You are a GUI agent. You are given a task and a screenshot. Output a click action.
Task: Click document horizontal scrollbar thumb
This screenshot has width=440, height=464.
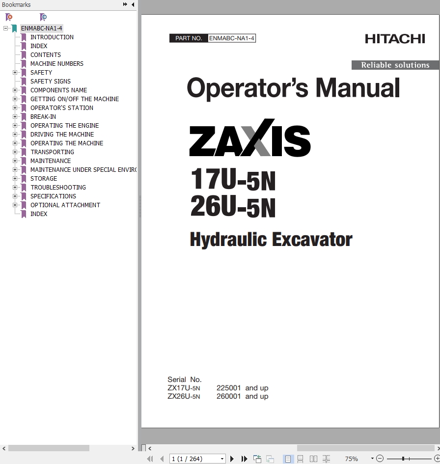(x=366, y=448)
